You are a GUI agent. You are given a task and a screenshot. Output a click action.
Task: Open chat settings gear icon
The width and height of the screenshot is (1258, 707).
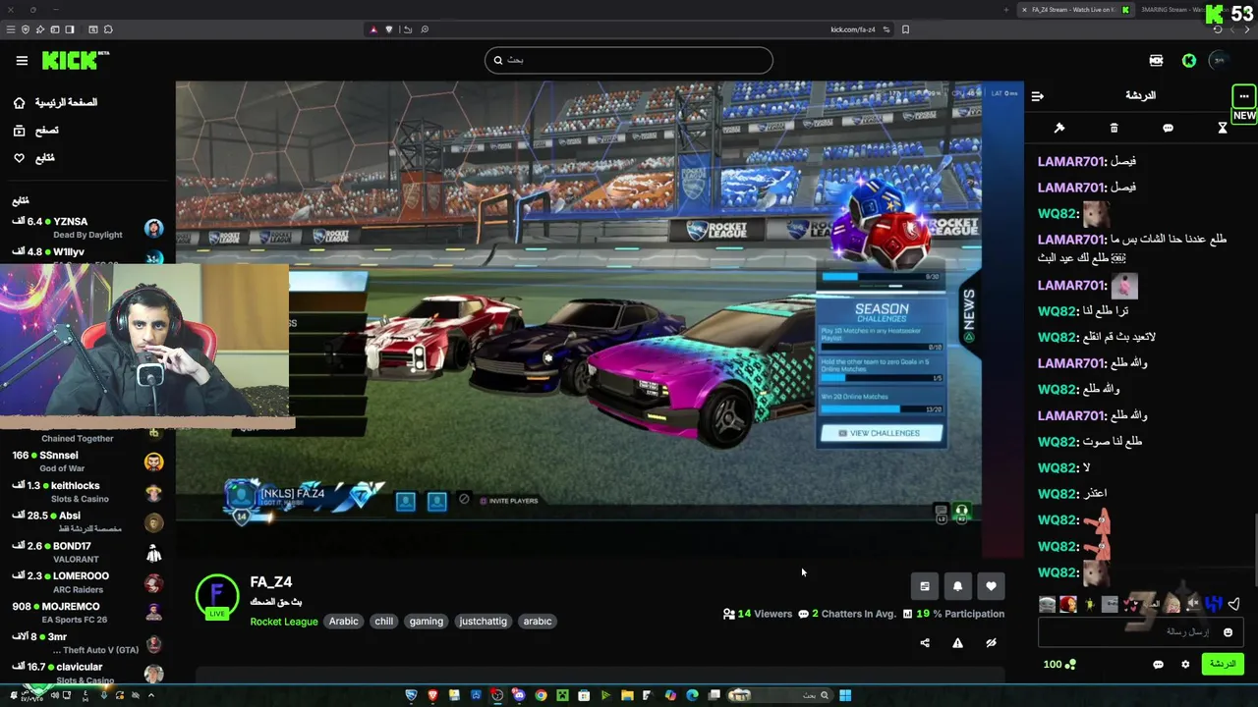(x=1185, y=665)
